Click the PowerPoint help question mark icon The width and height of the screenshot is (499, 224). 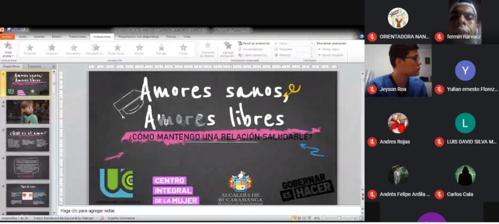pos(362,37)
